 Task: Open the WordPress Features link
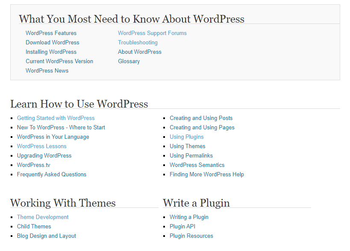click(51, 33)
